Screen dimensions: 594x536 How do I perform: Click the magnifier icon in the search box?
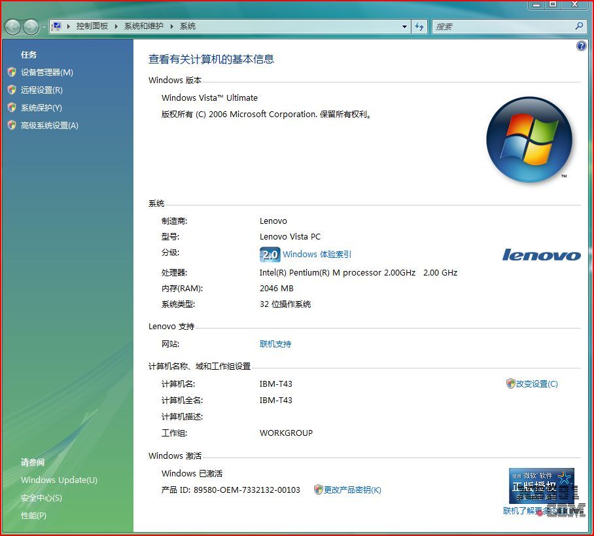579,26
